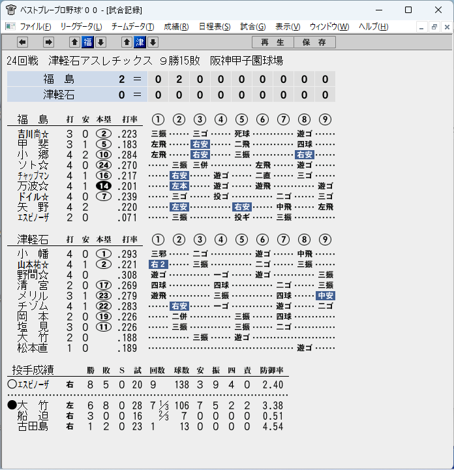Click the 保存 save button
Viewport: 454px width, 470px height.
[x=314, y=42]
